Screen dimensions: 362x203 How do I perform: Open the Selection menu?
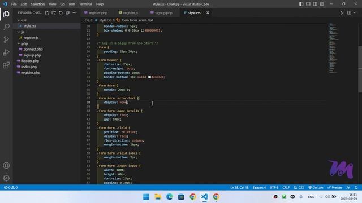38,4
